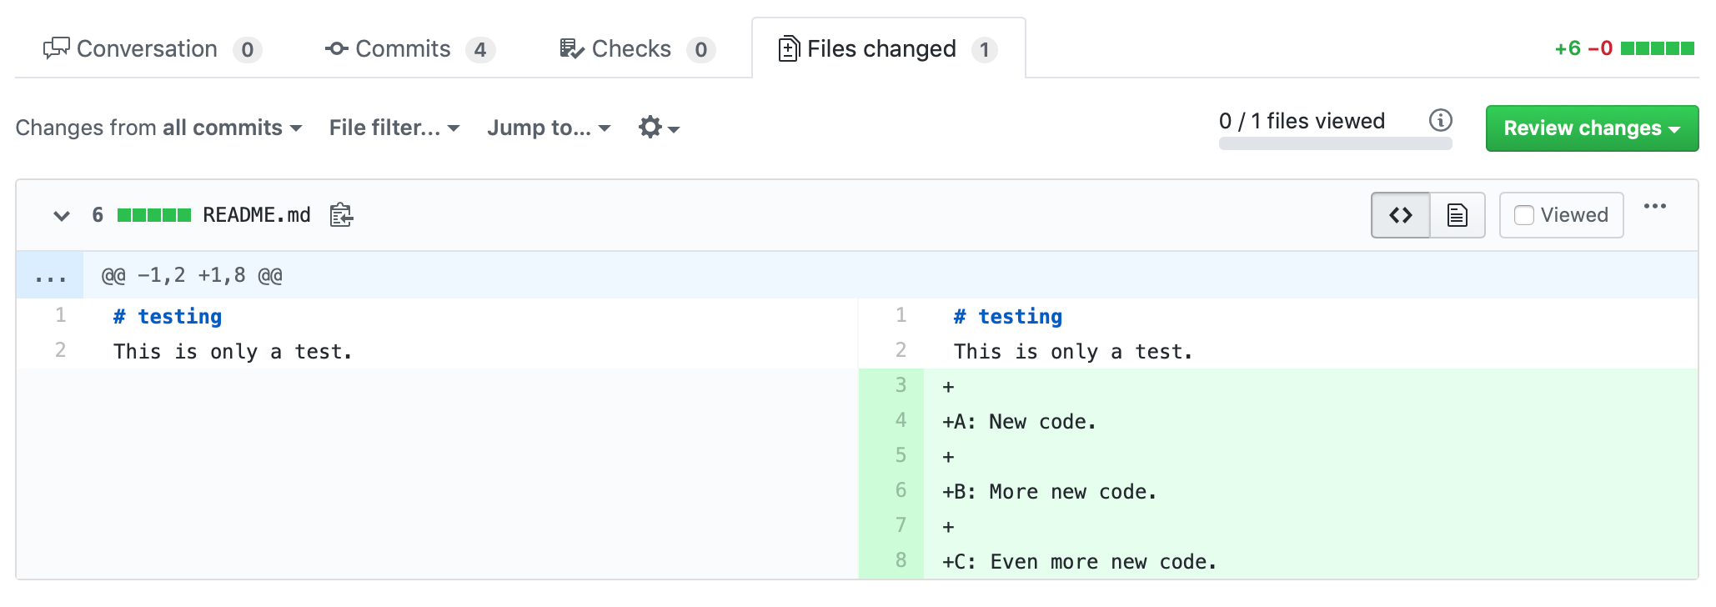
Task: Open the File filter dropdown
Action: coord(394,128)
